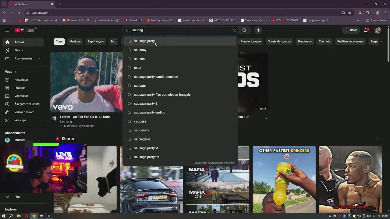
Task: Choose the "saucan" suggestion
Action: 180,59
